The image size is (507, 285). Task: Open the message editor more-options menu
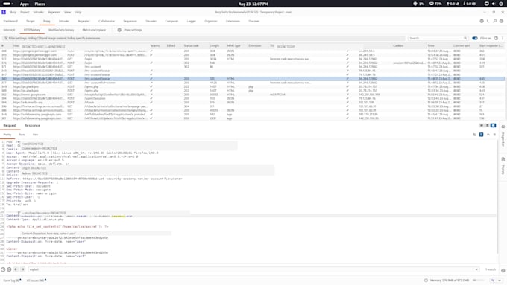point(495,135)
